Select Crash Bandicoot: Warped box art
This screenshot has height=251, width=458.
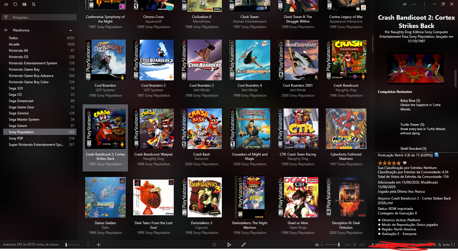(x=153, y=129)
